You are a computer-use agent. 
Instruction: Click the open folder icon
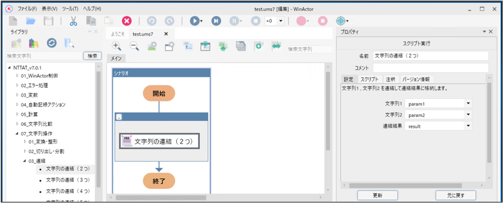click(31, 21)
